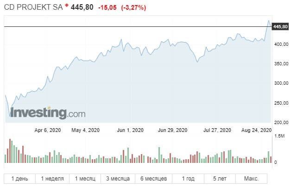
Task: Click the Jun 1, 2020 date label
Action: pos(131,130)
